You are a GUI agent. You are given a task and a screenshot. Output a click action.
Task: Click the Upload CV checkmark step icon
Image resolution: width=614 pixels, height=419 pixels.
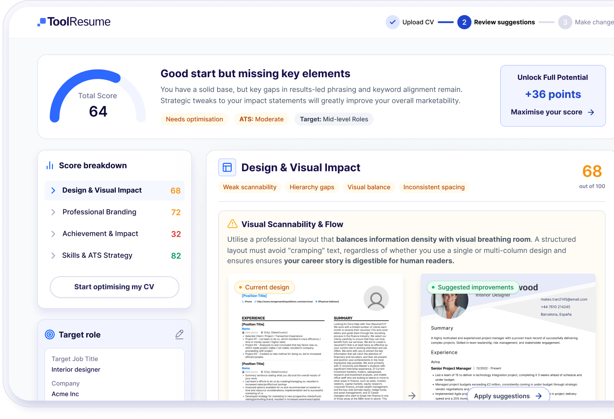pyautogui.click(x=392, y=22)
